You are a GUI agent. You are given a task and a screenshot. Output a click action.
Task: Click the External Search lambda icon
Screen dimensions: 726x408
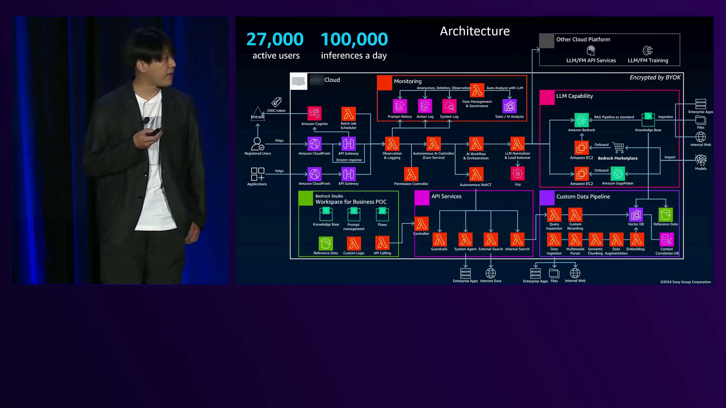pyautogui.click(x=491, y=240)
